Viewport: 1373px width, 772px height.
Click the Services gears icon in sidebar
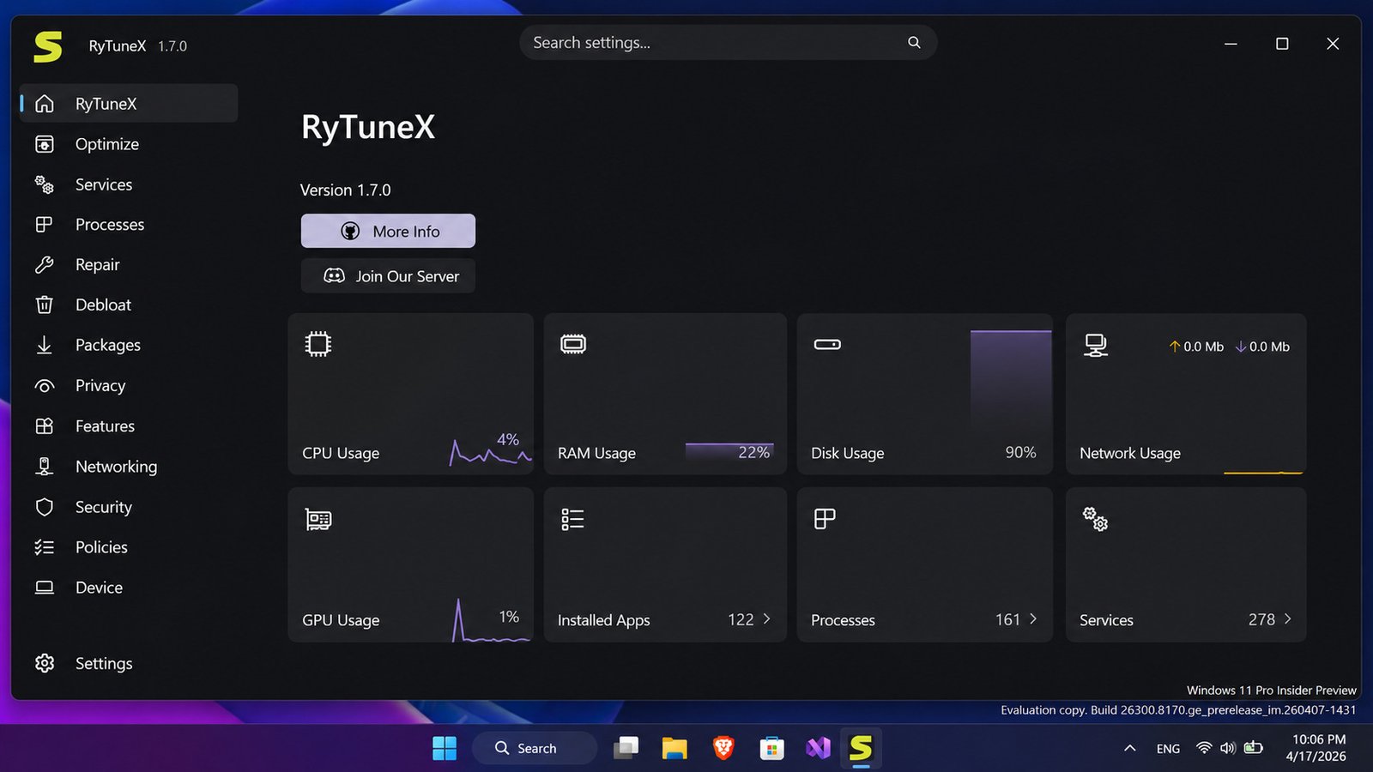[x=45, y=184]
